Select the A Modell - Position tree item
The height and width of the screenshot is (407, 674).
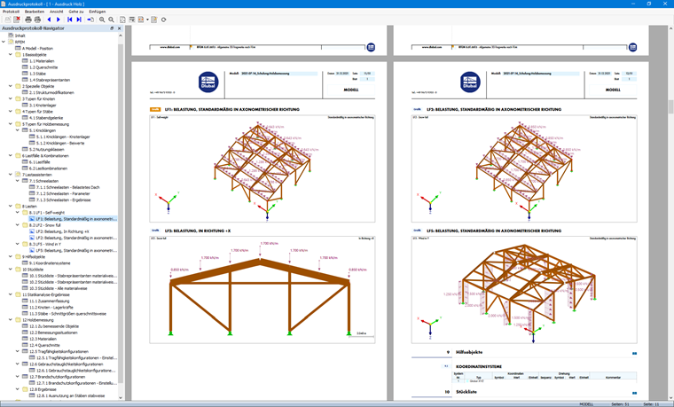(37, 49)
